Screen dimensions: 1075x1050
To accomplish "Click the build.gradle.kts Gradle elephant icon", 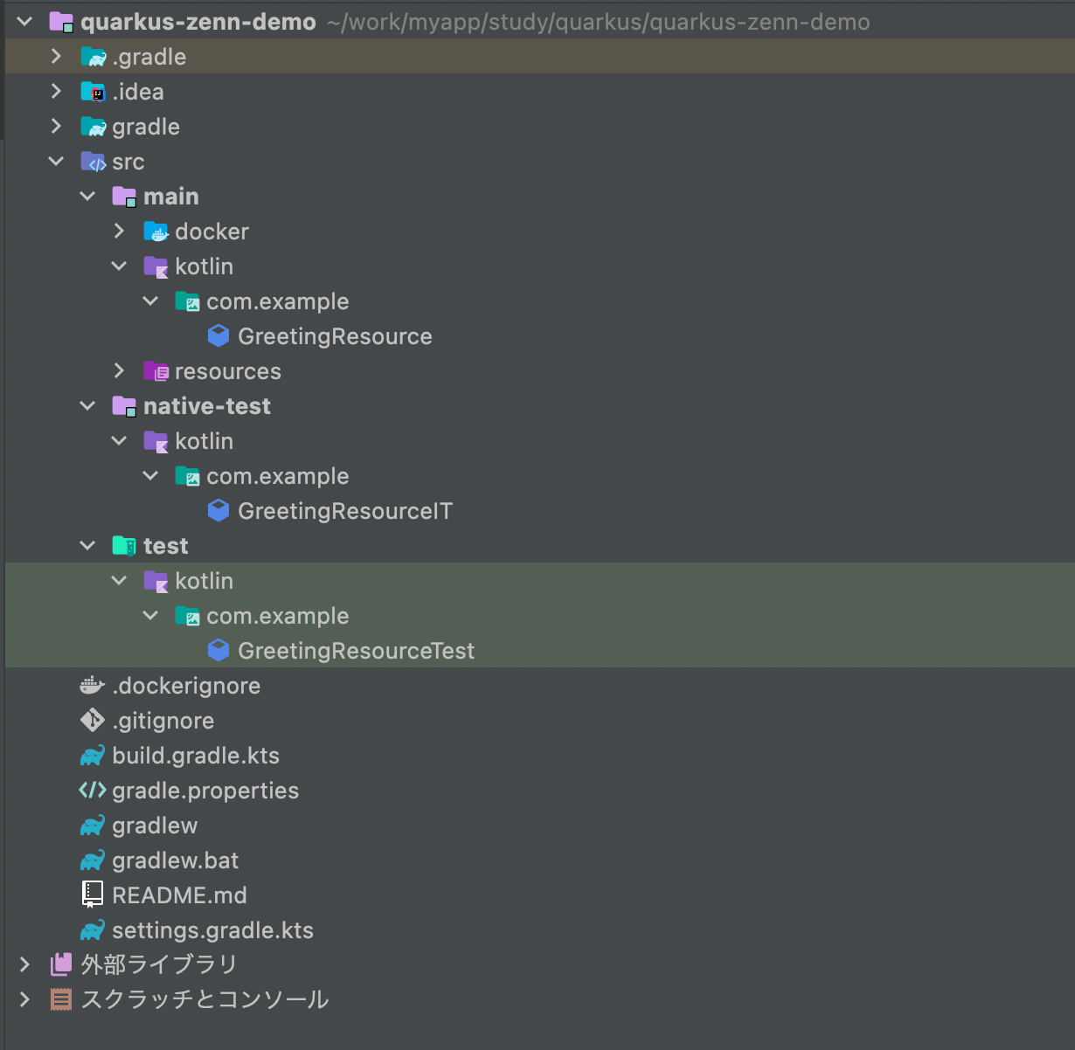I will click(x=93, y=756).
